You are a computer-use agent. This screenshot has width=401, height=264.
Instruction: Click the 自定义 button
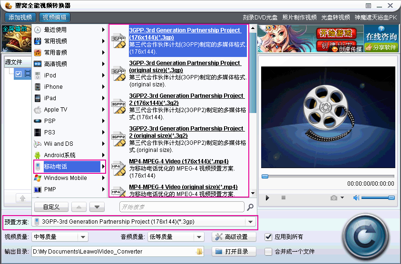pos(51,207)
